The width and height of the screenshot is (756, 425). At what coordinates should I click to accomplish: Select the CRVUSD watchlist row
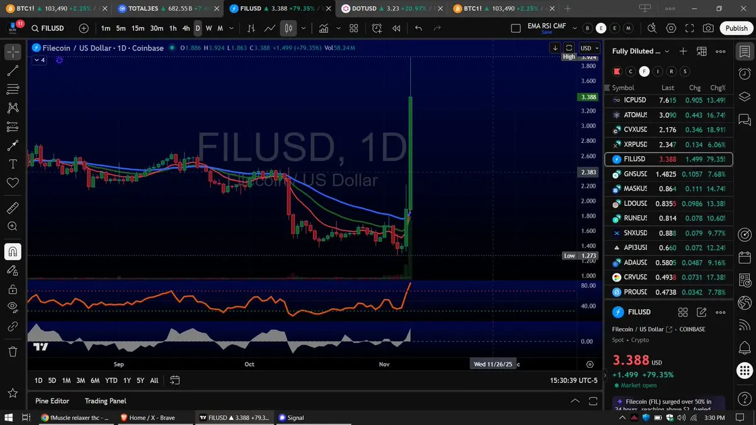pos(668,278)
